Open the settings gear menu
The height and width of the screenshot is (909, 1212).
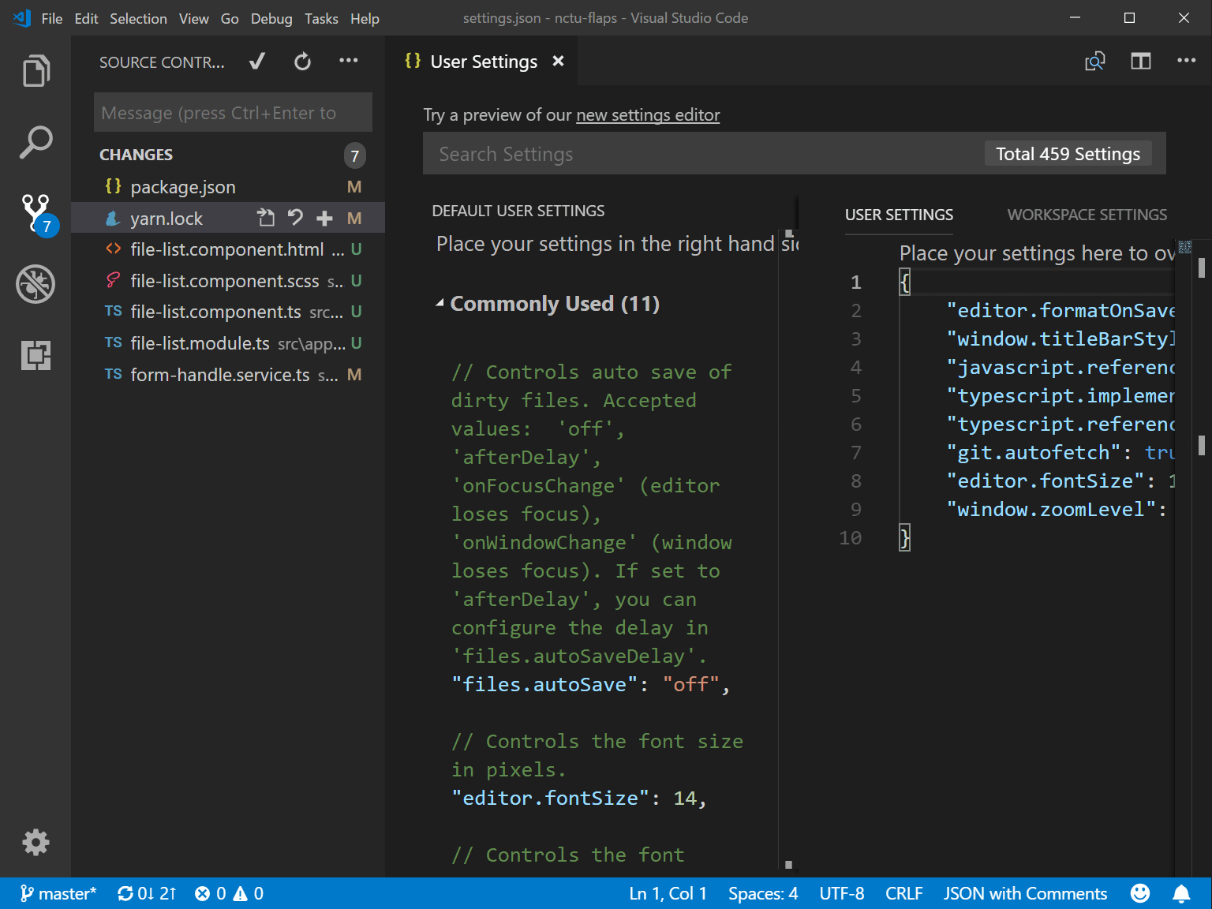pos(36,842)
